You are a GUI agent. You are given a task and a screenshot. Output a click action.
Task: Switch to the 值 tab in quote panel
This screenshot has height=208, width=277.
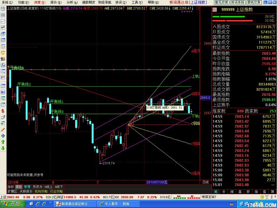pyautogui.click(x=265, y=191)
